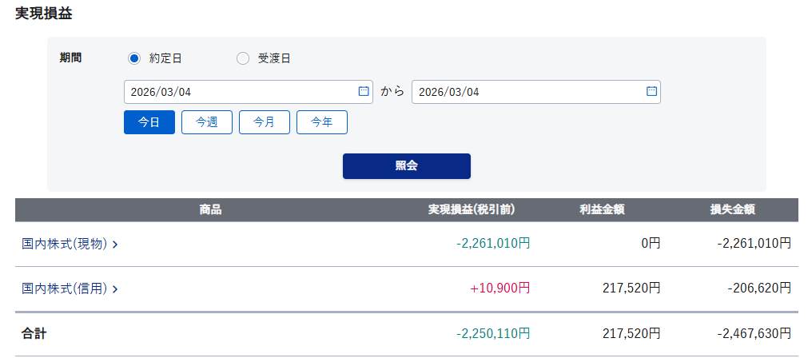Viewport: 808px width, 362px height.
Task: Click the 利益金額 column header
Action: coord(602,210)
